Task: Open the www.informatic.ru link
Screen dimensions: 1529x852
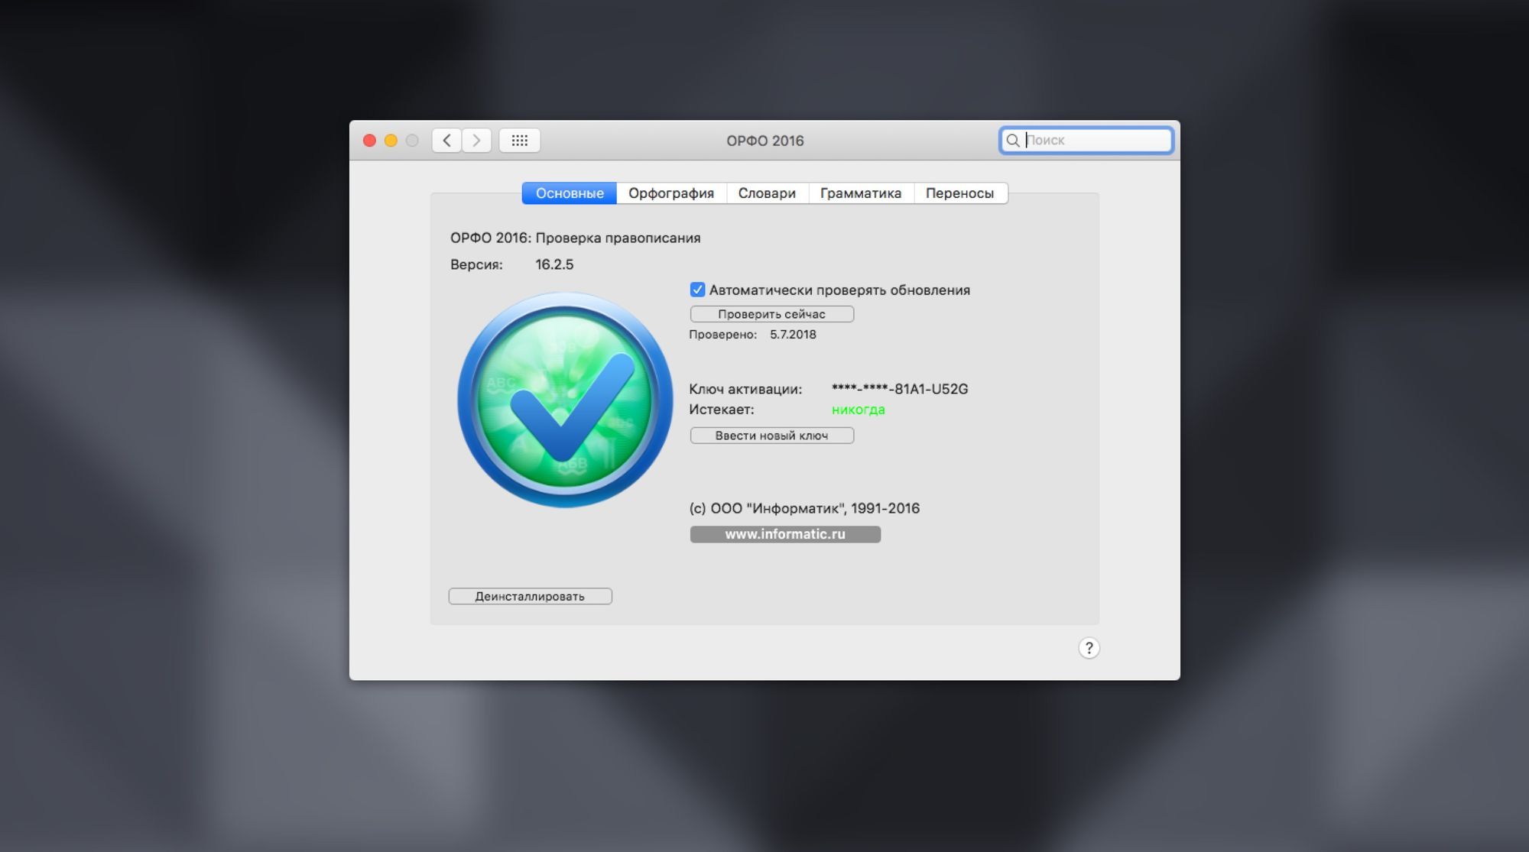Action: point(785,534)
